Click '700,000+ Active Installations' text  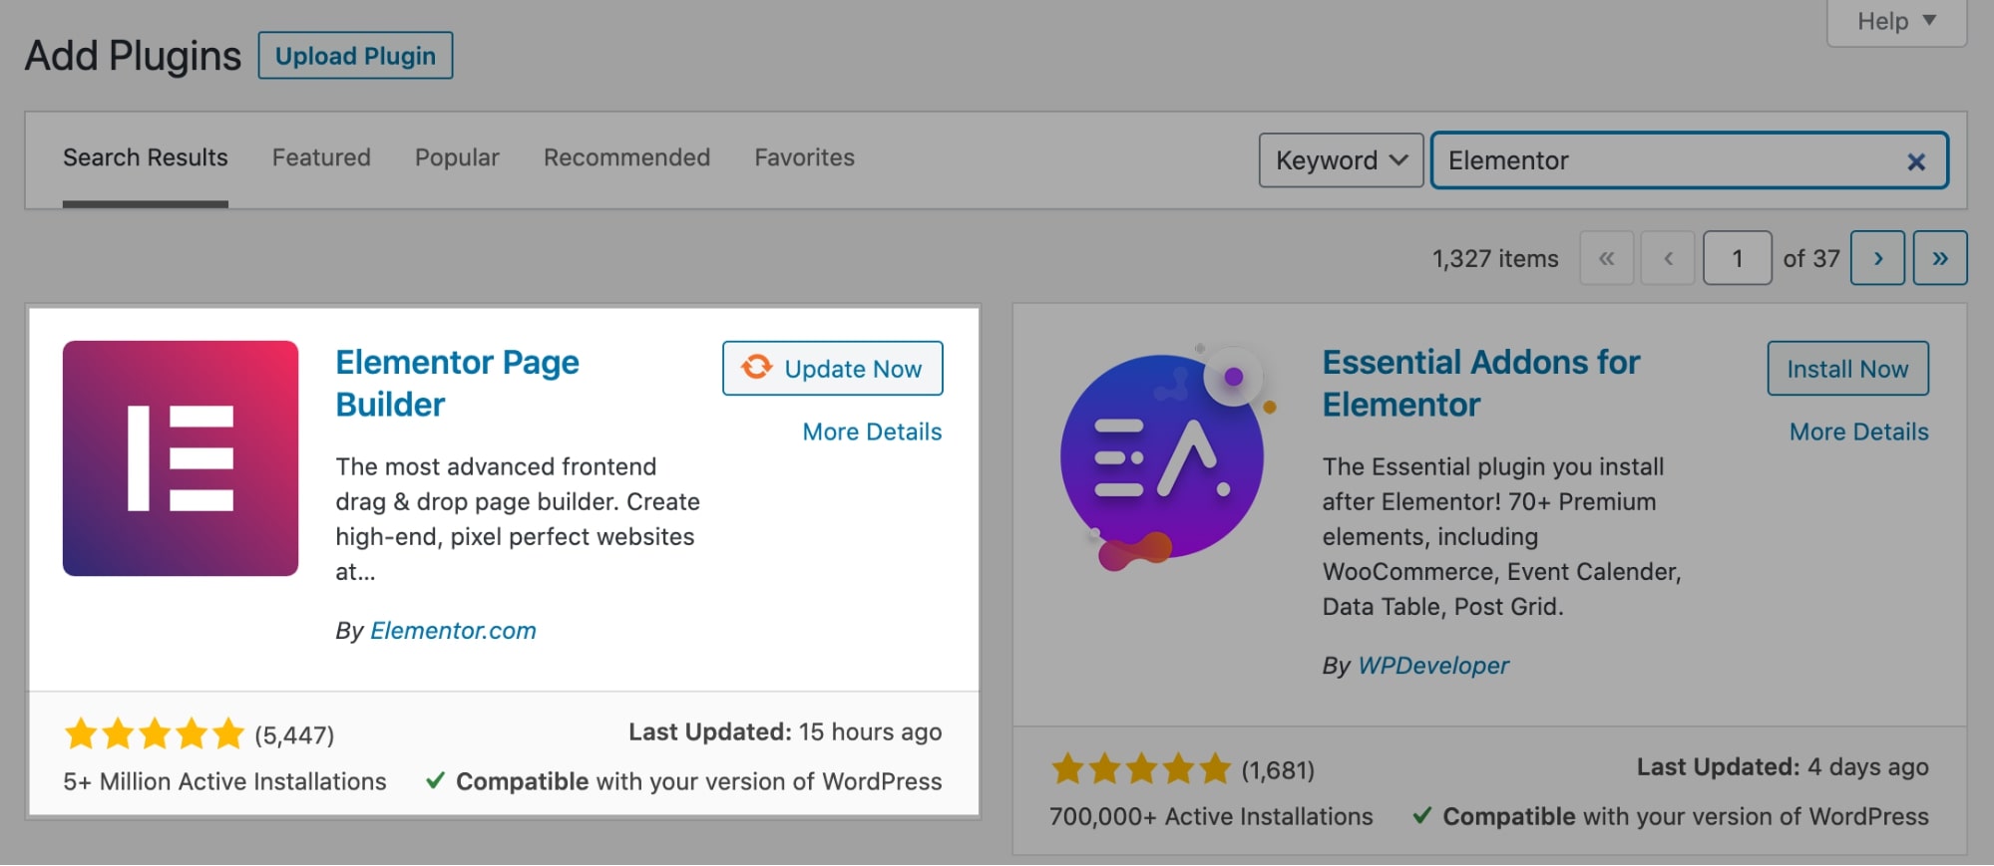(1211, 816)
